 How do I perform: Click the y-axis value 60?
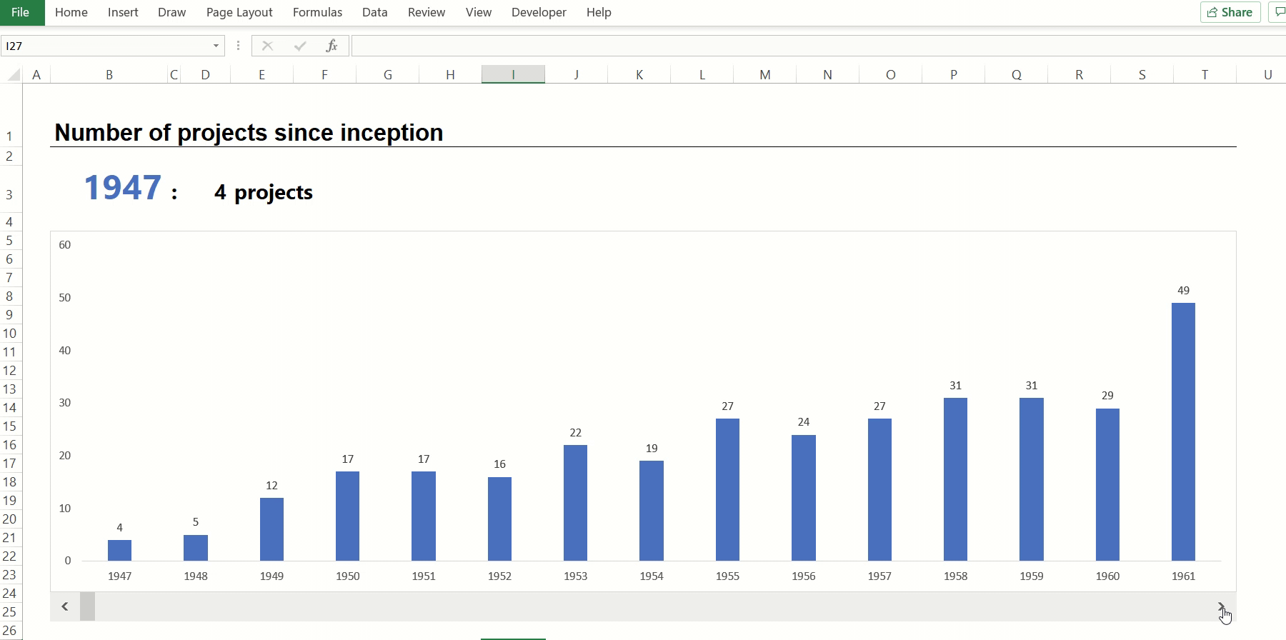pos(65,244)
